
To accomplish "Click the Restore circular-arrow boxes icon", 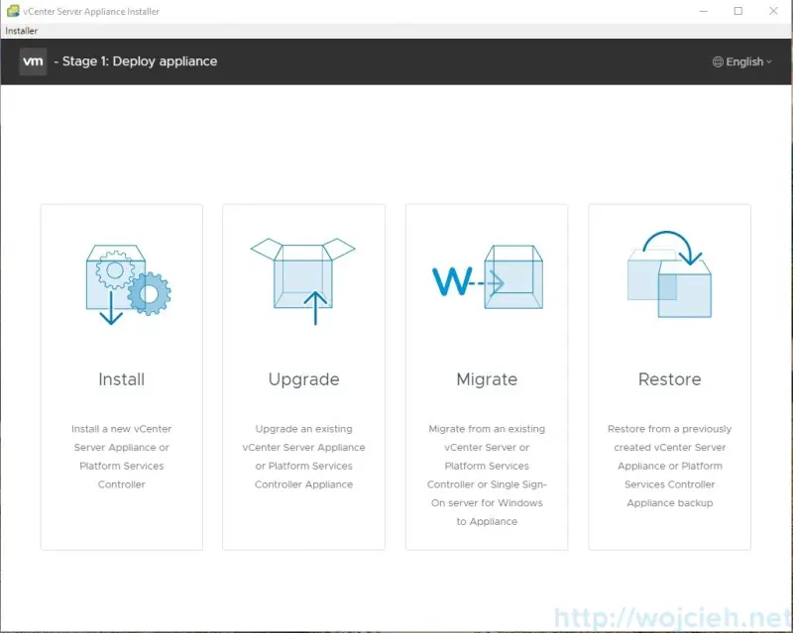I will [x=669, y=277].
